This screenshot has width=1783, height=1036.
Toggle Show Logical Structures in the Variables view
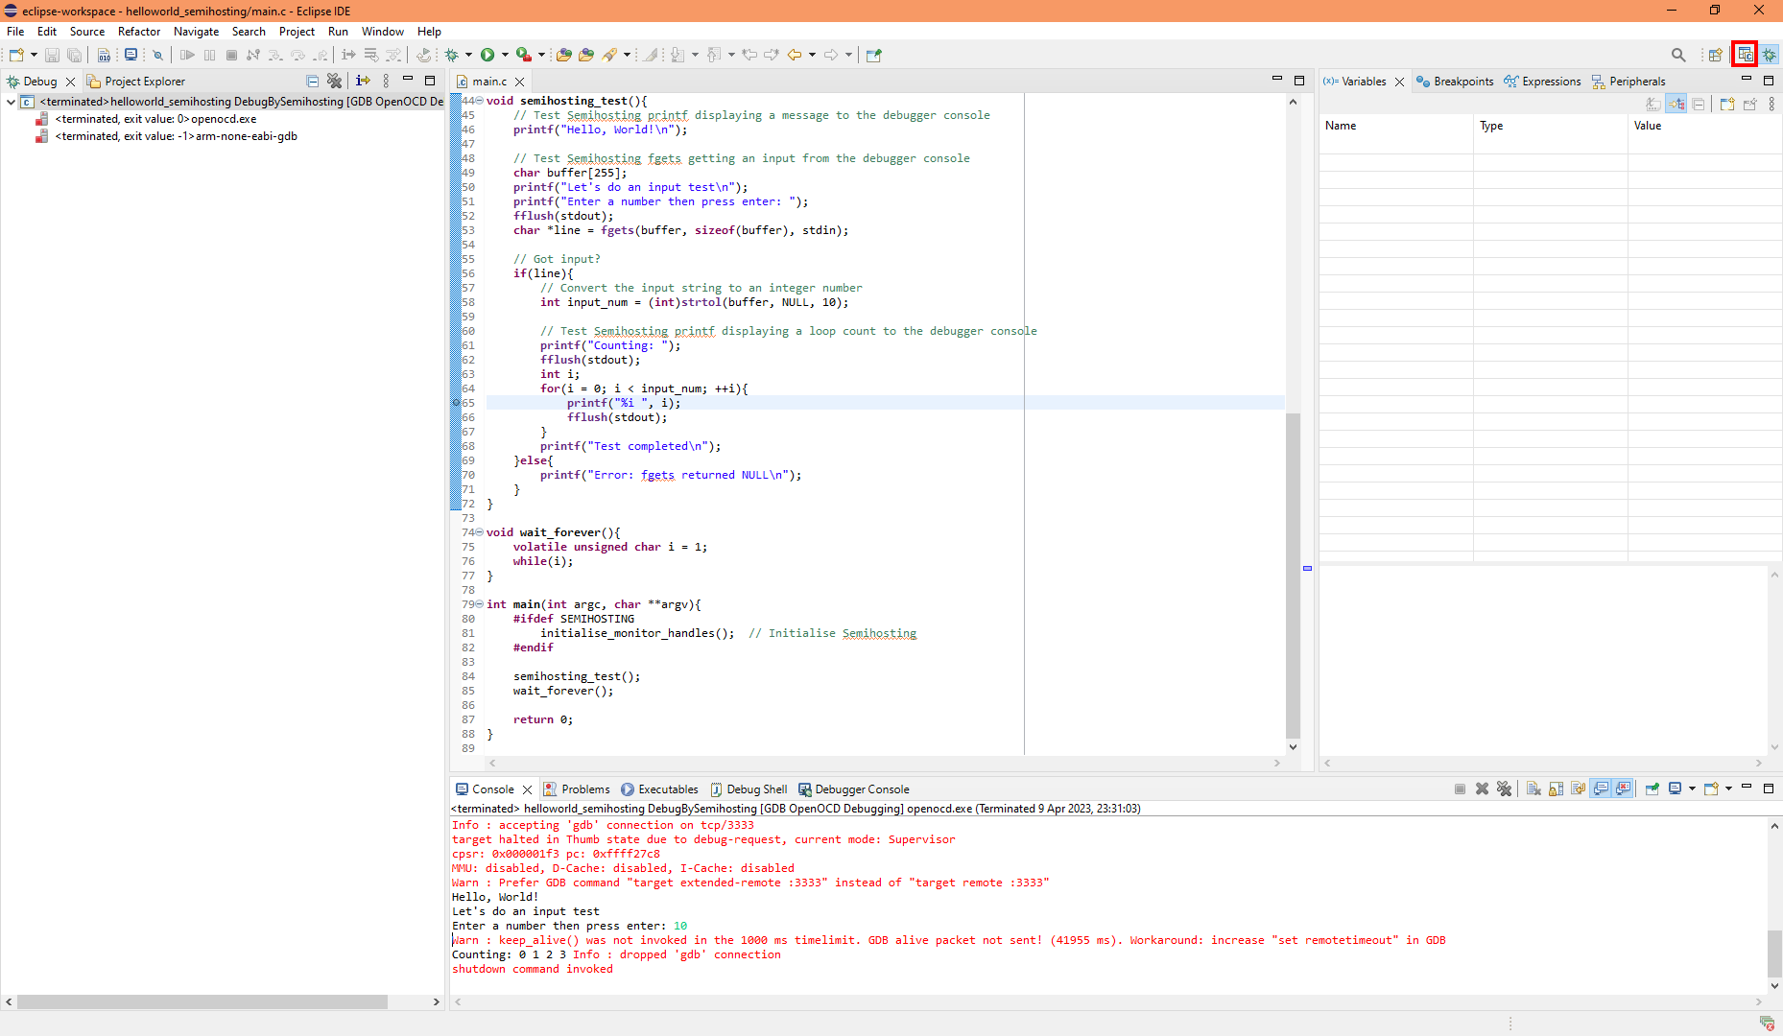[1678, 103]
